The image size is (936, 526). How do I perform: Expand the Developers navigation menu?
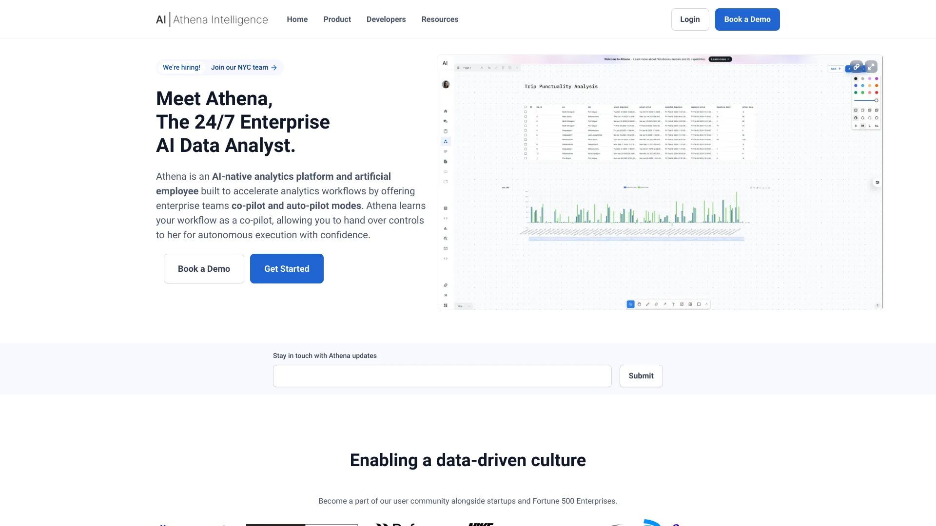pos(386,19)
